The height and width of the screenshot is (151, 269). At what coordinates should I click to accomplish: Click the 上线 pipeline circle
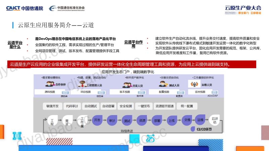(172, 120)
